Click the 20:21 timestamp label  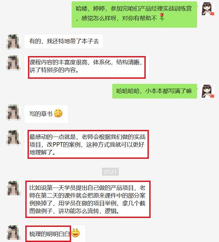[x=110, y=172]
